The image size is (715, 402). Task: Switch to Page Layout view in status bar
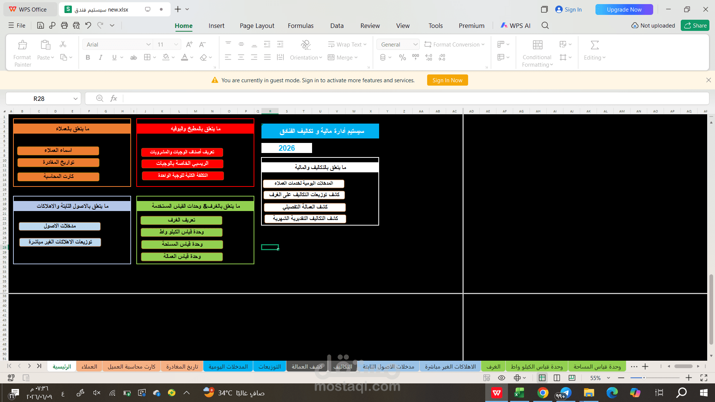[x=557, y=378]
